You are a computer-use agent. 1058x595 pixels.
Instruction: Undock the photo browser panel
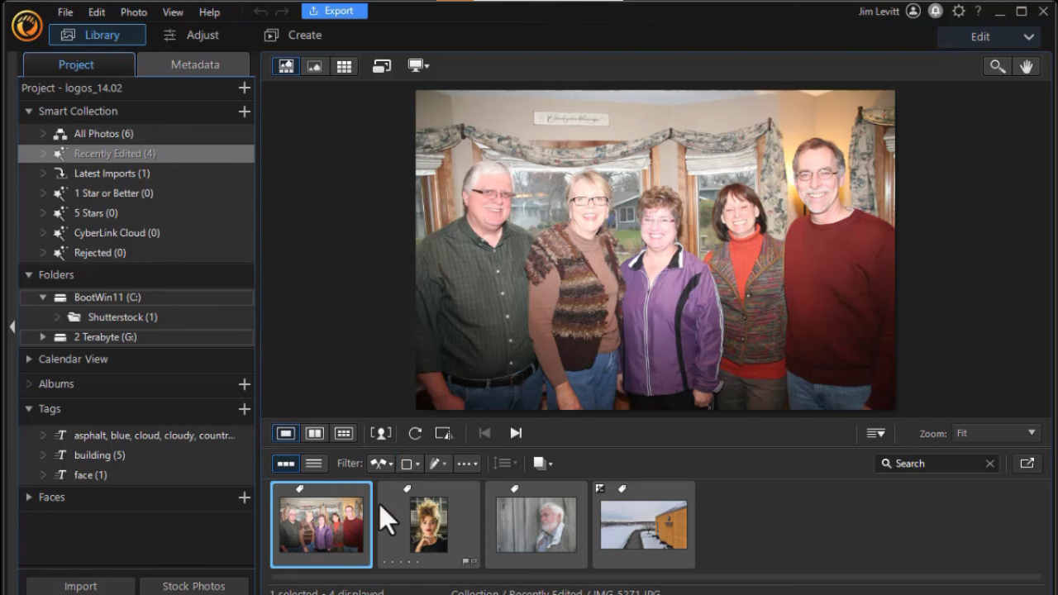[x=1027, y=464]
